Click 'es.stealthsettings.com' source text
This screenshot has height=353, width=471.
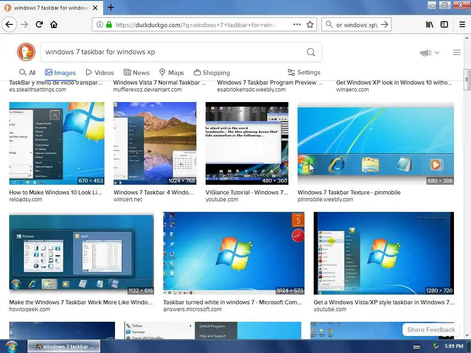(38, 90)
